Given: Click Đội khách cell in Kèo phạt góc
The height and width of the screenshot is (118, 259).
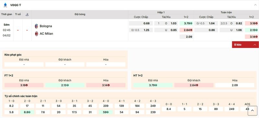Looking at the screenshot, I should pos(65,65).
